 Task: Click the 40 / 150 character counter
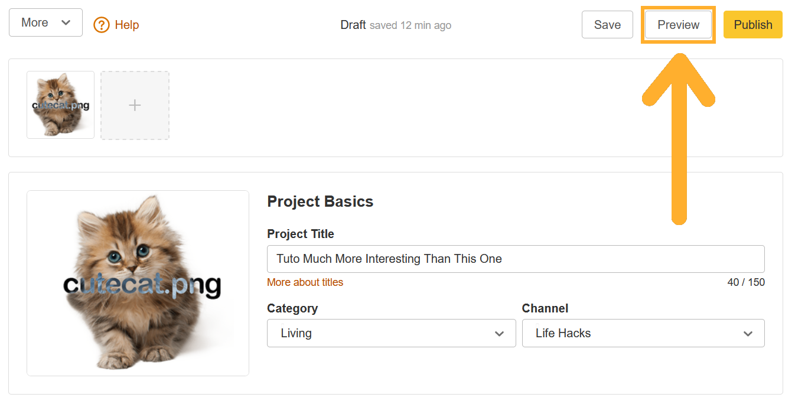(746, 282)
